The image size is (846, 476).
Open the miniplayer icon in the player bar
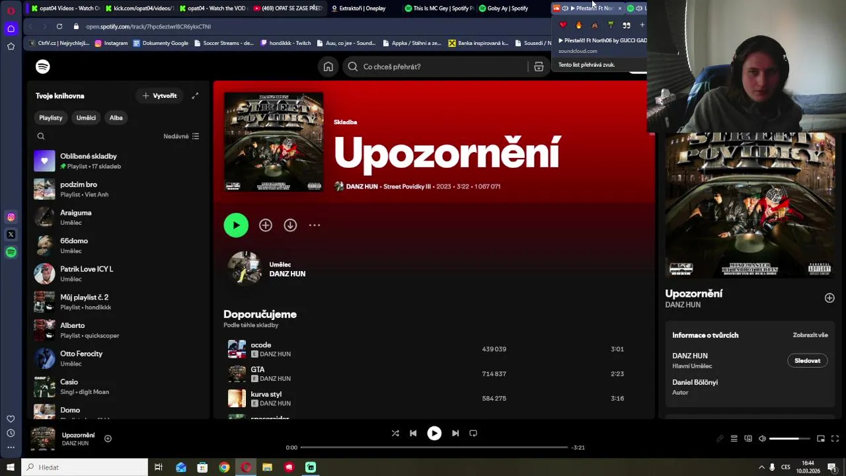[x=821, y=438]
